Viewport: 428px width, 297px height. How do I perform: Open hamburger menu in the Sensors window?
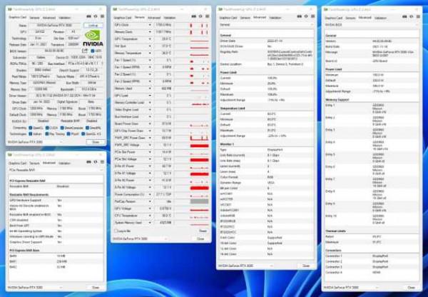pos(208,16)
